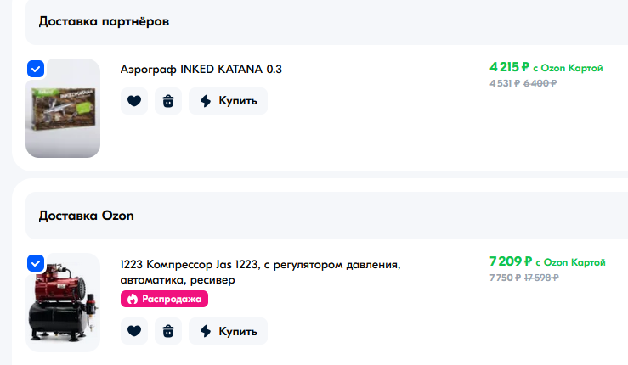
Task: Select the Доставка партнёров section header
Action: (104, 21)
